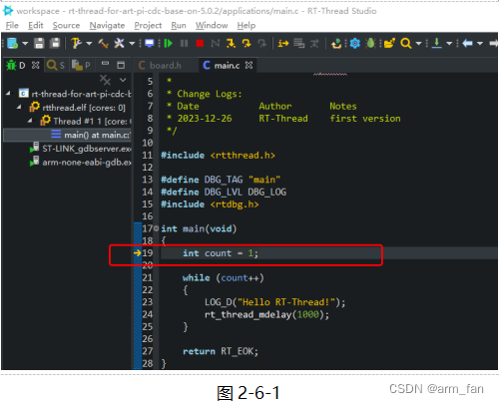The width and height of the screenshot is (499, 404).
Task: Click the magnifier Search toolbar icon
Action: click(x=406, y=43)
